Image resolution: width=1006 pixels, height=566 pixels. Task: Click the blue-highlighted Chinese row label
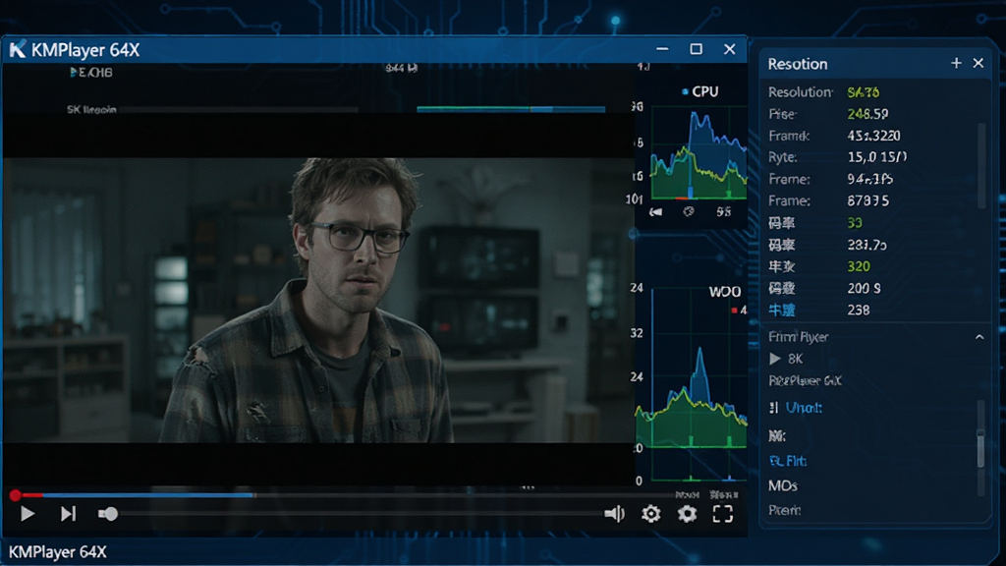782,310
